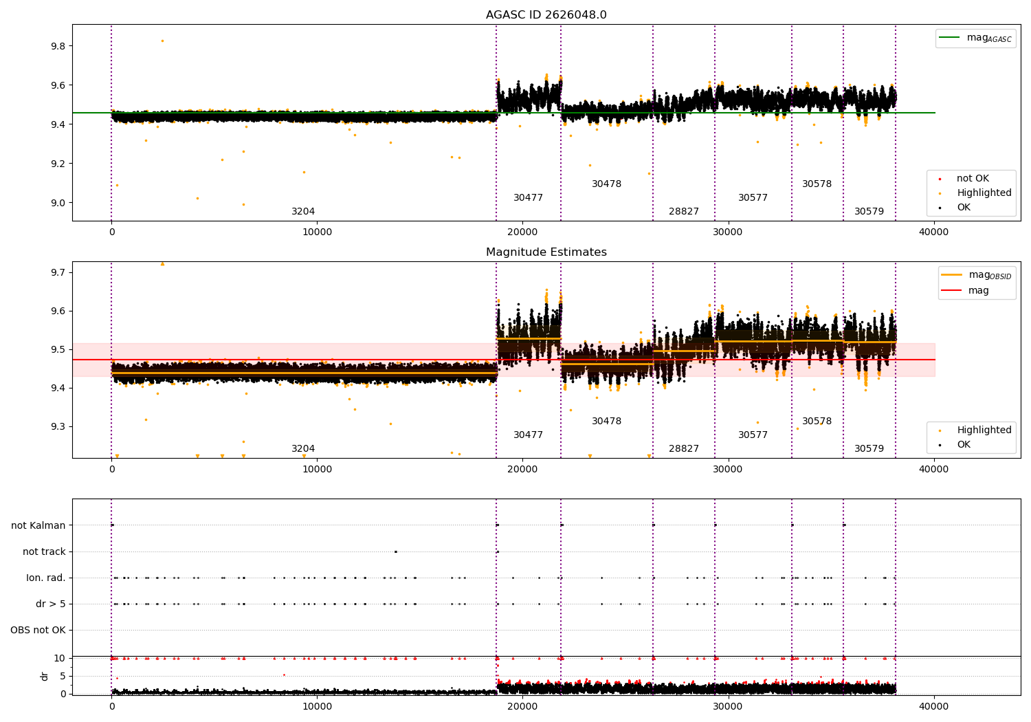
Task: Click obsid label 3204 in Magnitude Estimates panel
Action: (303, 449)
